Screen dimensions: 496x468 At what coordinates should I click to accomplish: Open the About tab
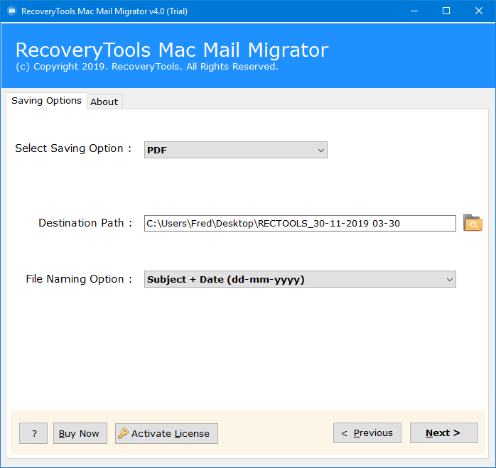pos(104,102)
